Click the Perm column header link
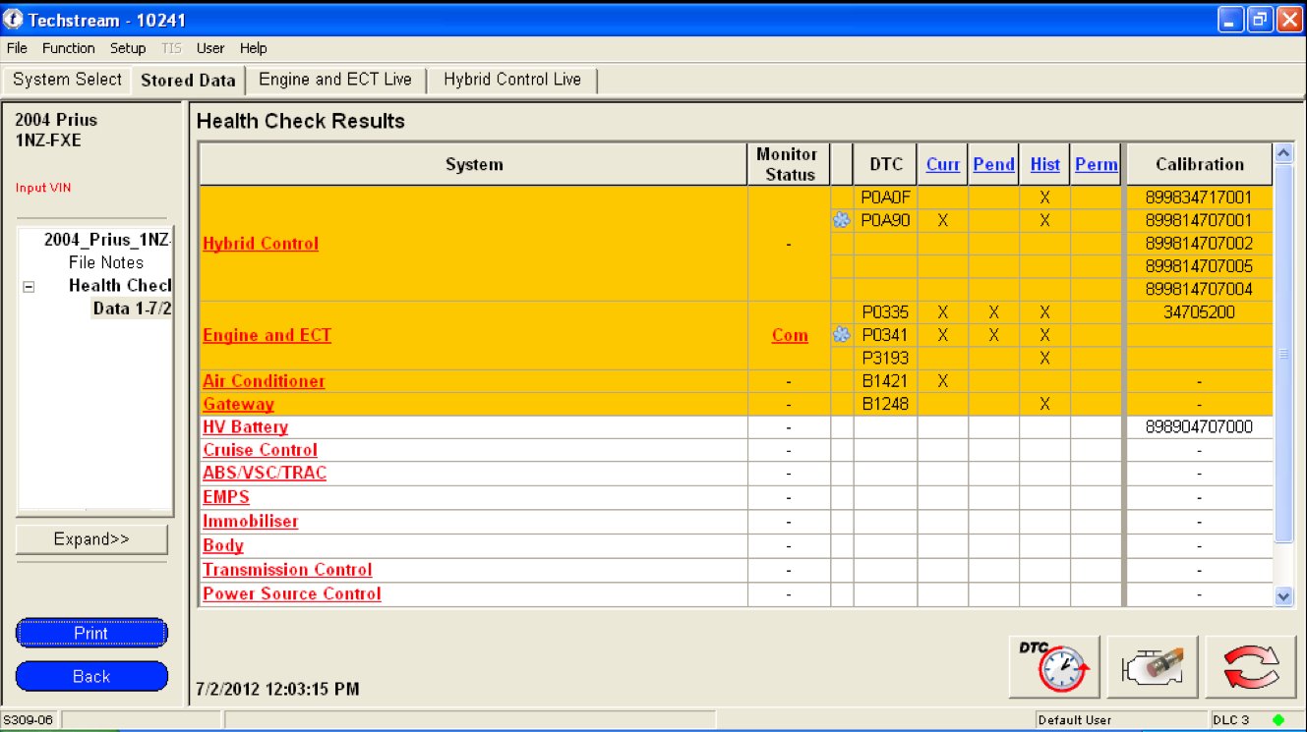The image size is (1307, 732). click(1097, 164)
